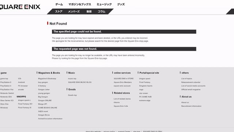Screen dimensions: 234x132
Task: Open the Square Enix Cafe link
Action: (121, 106)
